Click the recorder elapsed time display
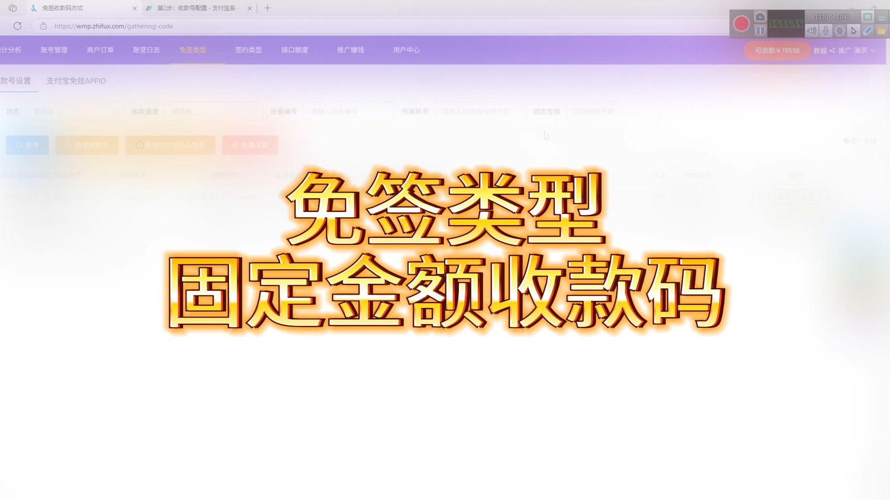Viewport: 890px width, 500px height. pyautogui.click(x=786, y=24)
